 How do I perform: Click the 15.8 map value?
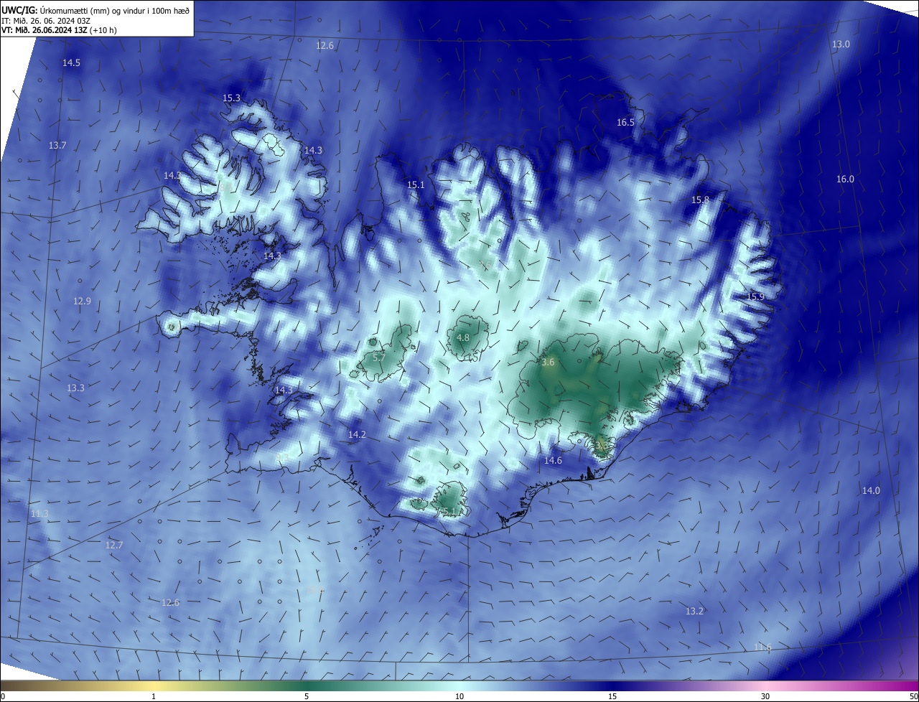click(x=700, y=200)
